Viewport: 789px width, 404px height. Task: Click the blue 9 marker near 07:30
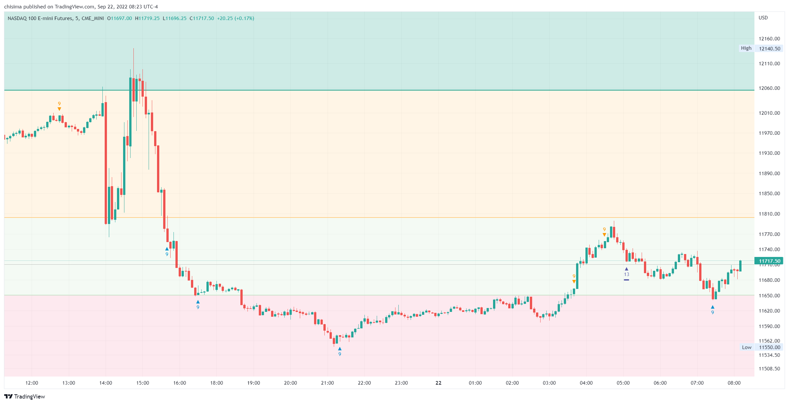(712, 310)
